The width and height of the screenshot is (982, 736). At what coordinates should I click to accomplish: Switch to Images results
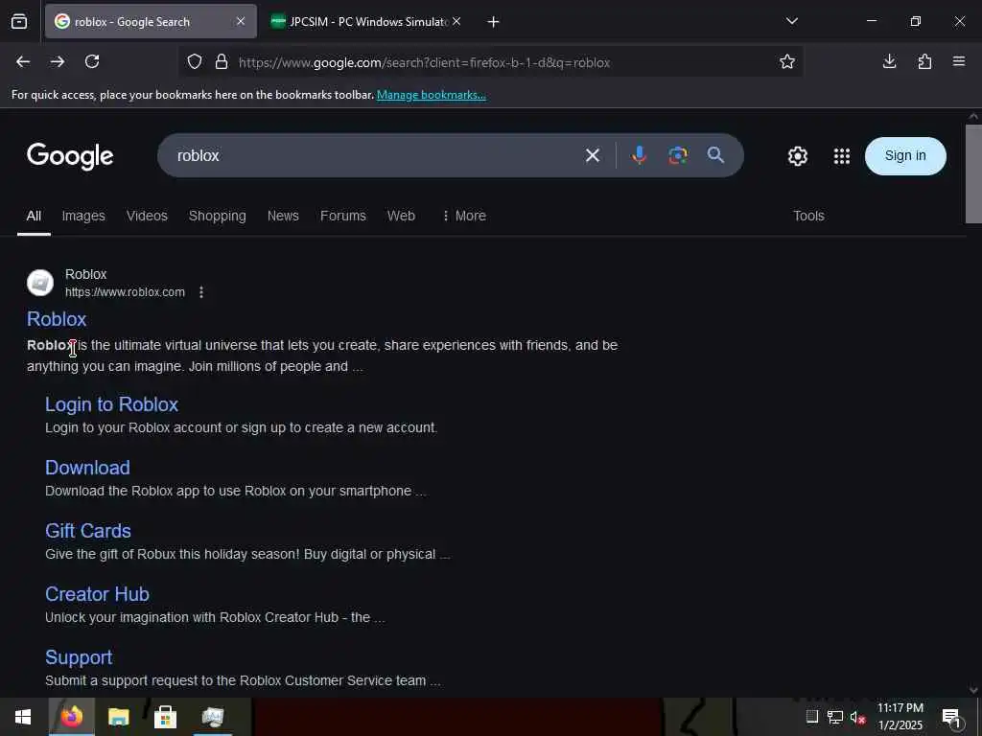(83, 216)
